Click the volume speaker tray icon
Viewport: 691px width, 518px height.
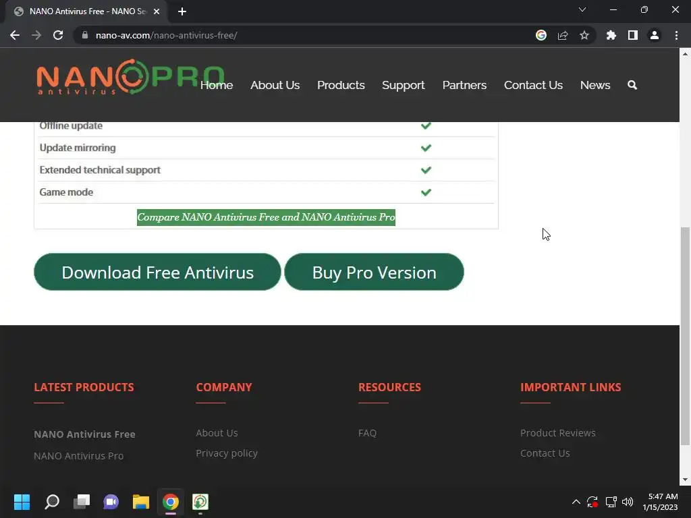tap(628, 502)
